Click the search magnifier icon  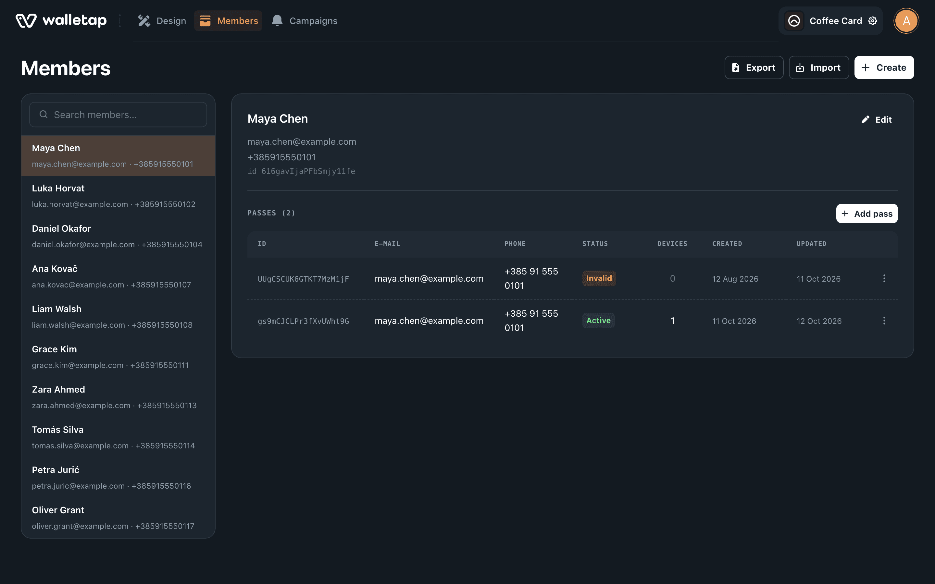tap(44, 114)
